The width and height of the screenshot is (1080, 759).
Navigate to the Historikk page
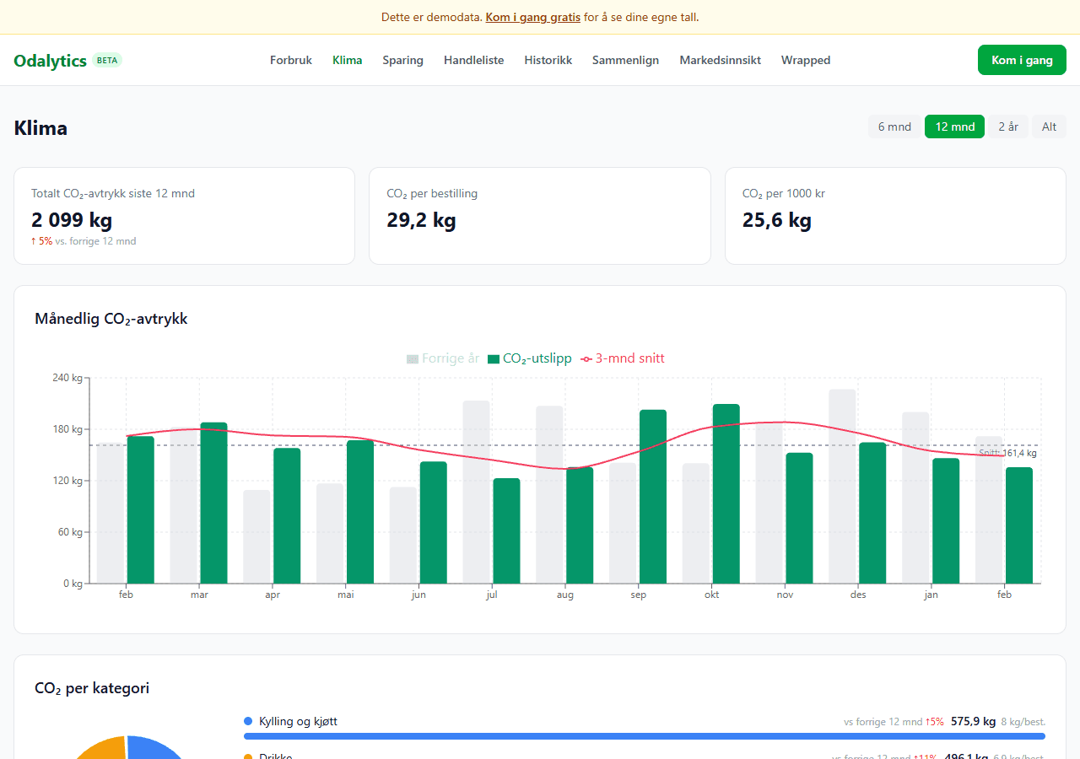tap(548, 61)
